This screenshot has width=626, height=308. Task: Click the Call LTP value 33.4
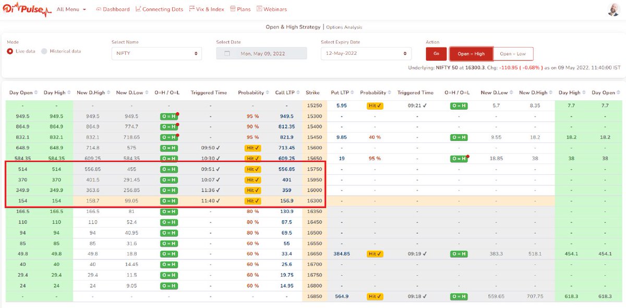[286, 254]
